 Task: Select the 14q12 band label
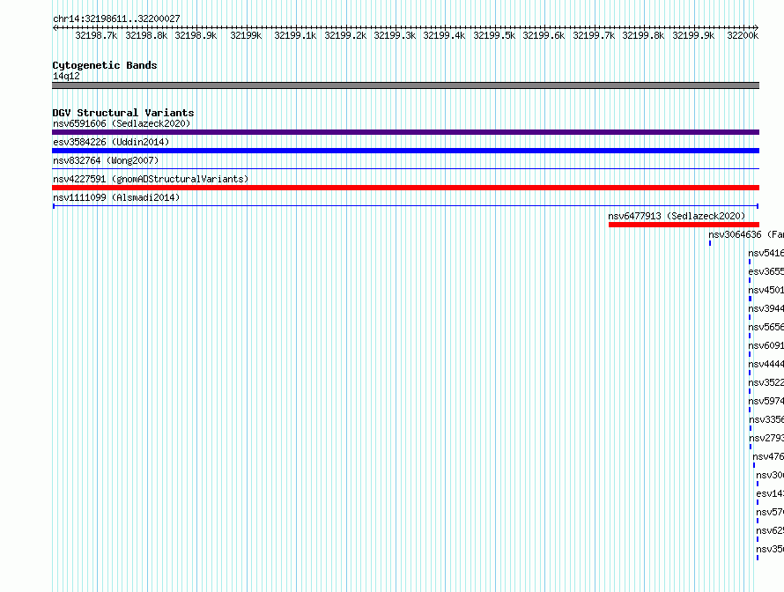pos(66,76)
